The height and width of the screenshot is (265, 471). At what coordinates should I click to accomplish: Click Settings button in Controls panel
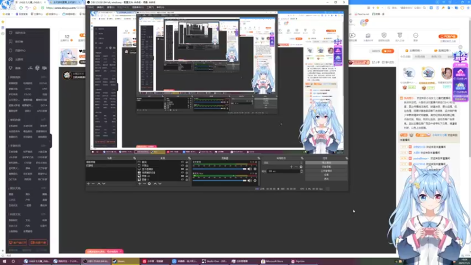pyautogui.click(x=326, y=174)
